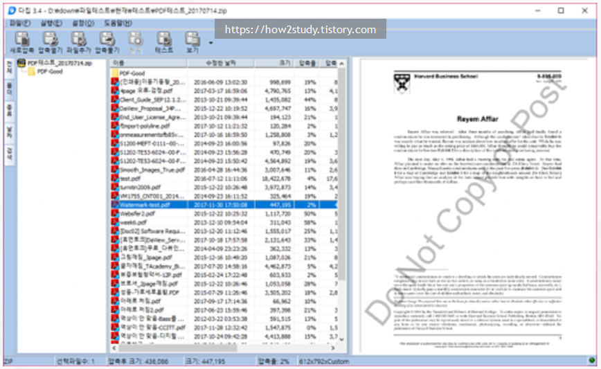Open the 설정(O) menu
The height and width of the screenshot is (369, 601).
click(x=83, y=23)
